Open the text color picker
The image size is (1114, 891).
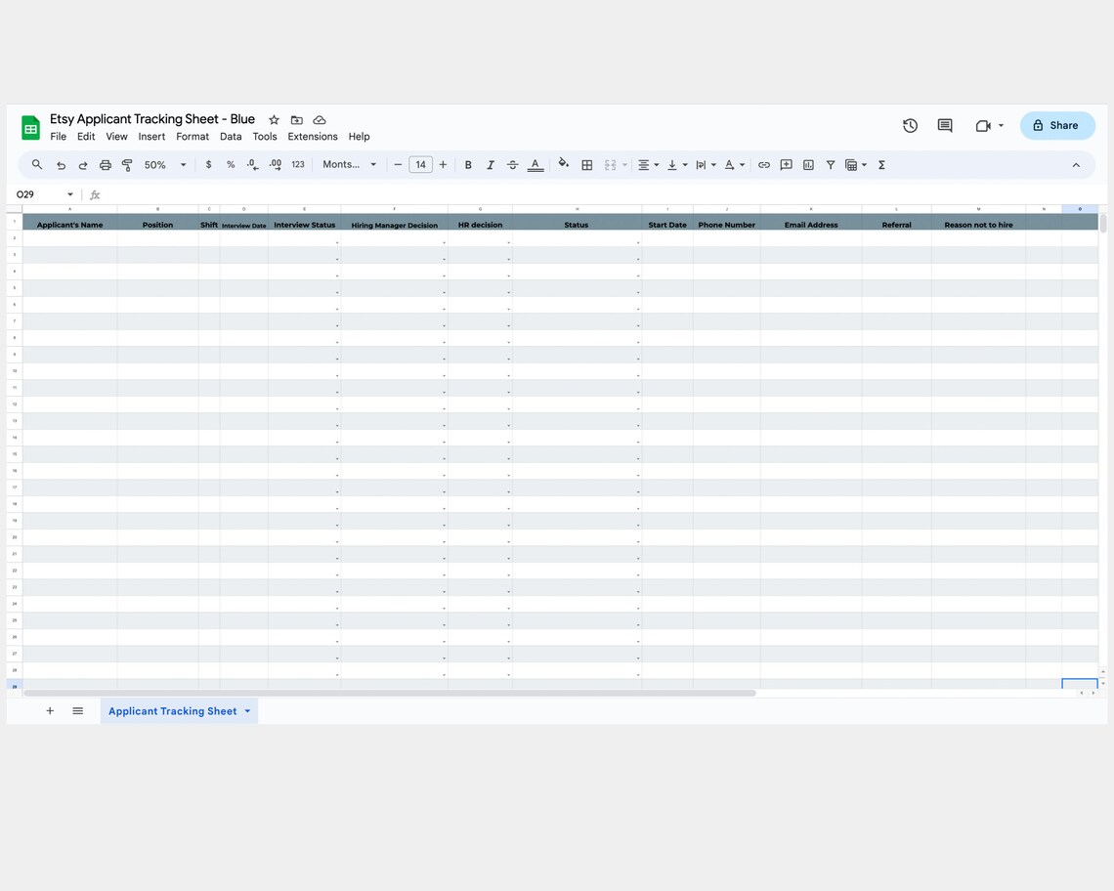[x=535, y=164]
